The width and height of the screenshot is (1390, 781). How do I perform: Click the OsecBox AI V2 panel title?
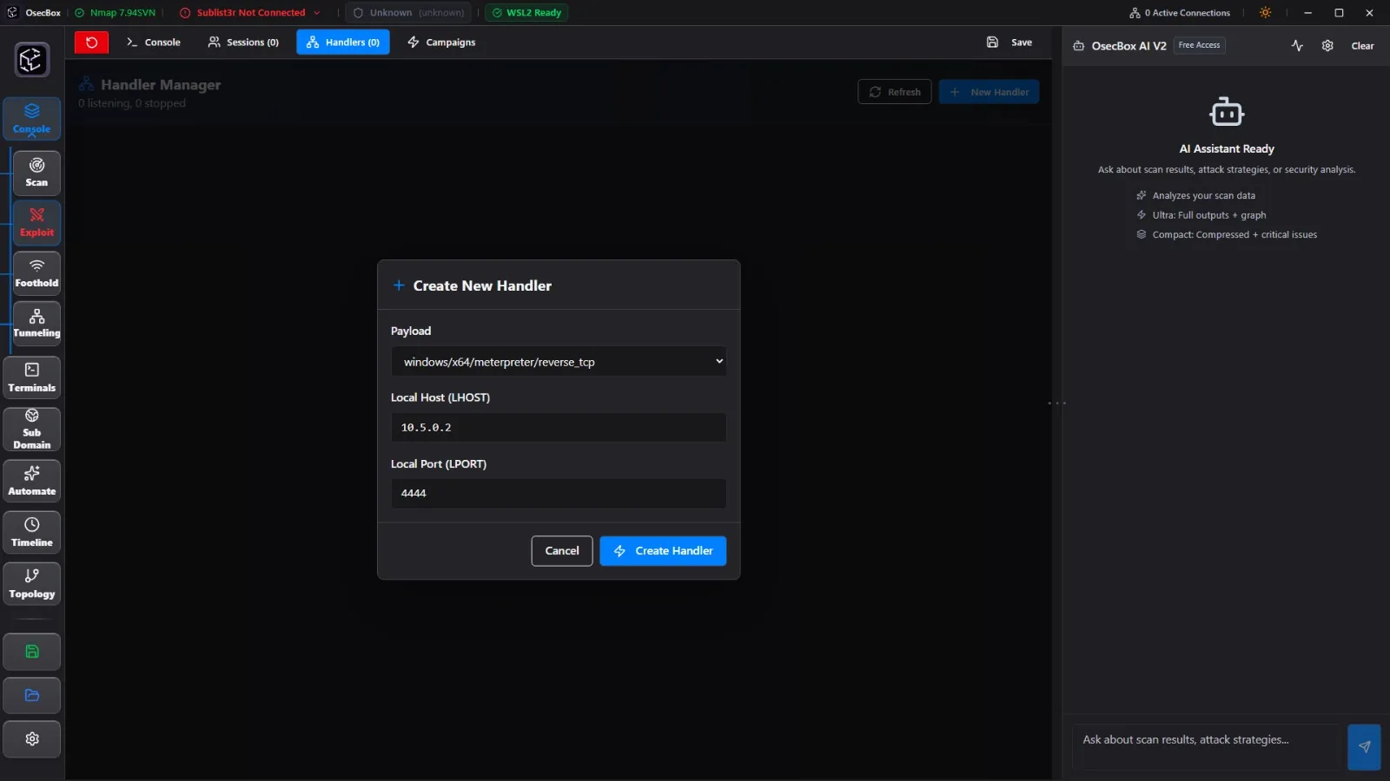(x=1129, y=46)
